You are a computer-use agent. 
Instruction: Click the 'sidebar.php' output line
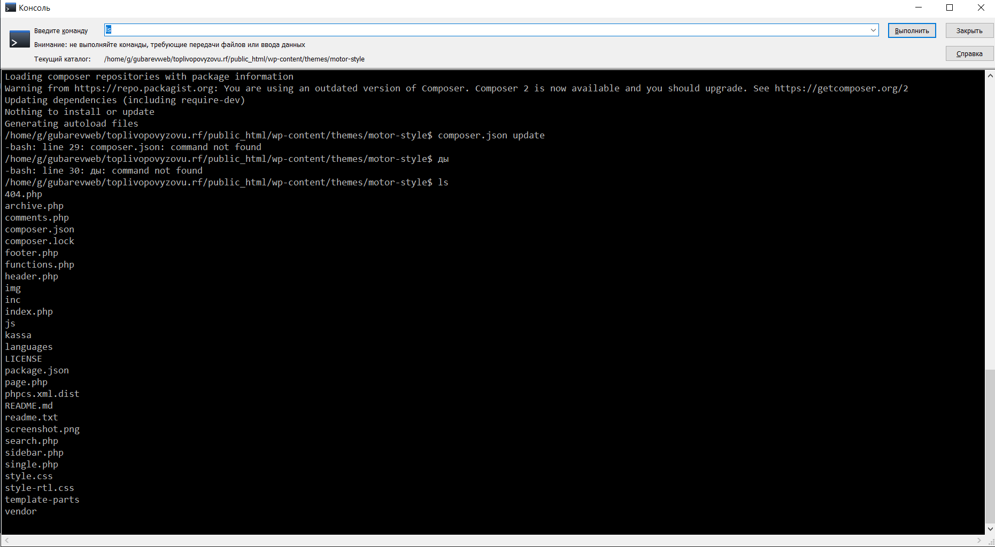click(34, 453)
